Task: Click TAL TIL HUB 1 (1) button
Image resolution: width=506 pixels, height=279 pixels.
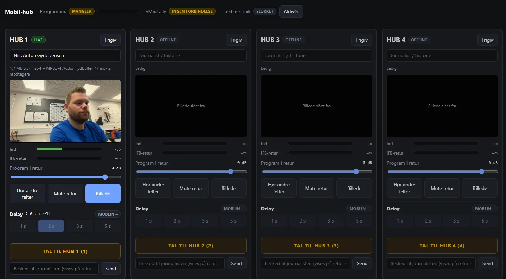Action: pyautogui.click(x=65, y=251)
